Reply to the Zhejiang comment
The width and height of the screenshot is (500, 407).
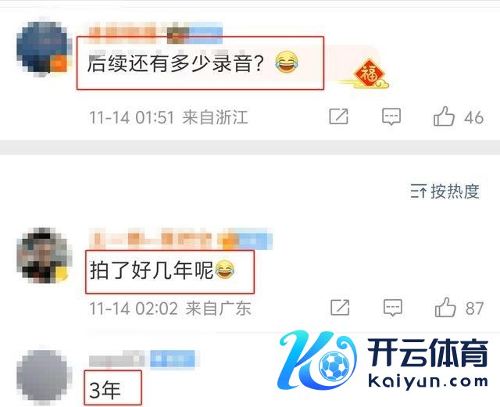pyautogui.click(x=391, y=116)
